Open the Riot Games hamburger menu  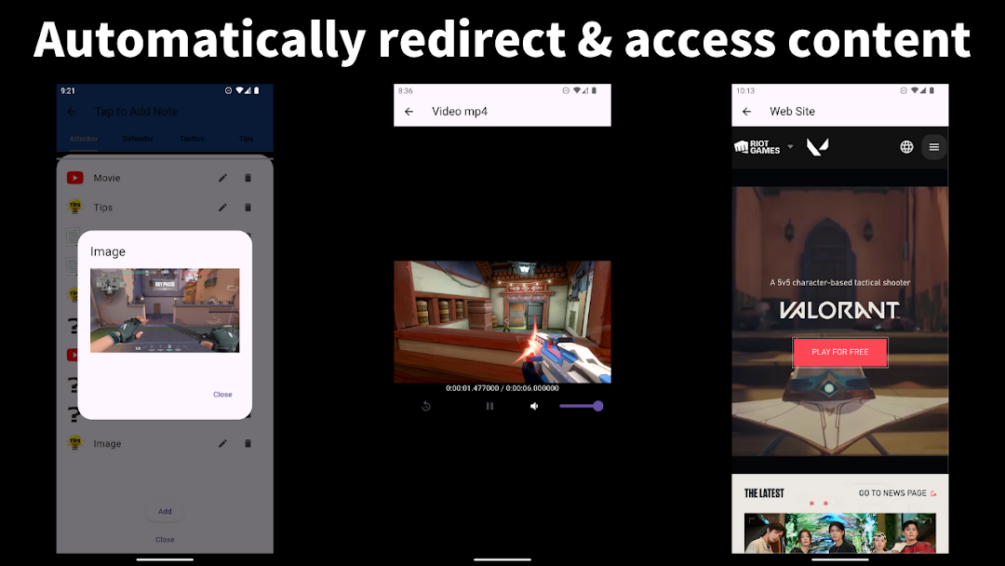point(934,147)
